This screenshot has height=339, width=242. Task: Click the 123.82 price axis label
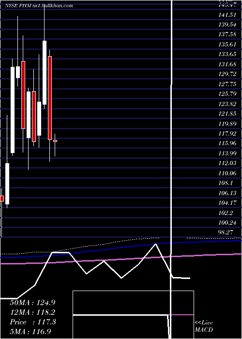click(x=227, y=104)
